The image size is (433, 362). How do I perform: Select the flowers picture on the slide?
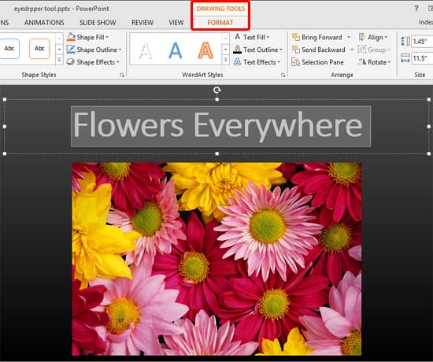pos(216,259)
